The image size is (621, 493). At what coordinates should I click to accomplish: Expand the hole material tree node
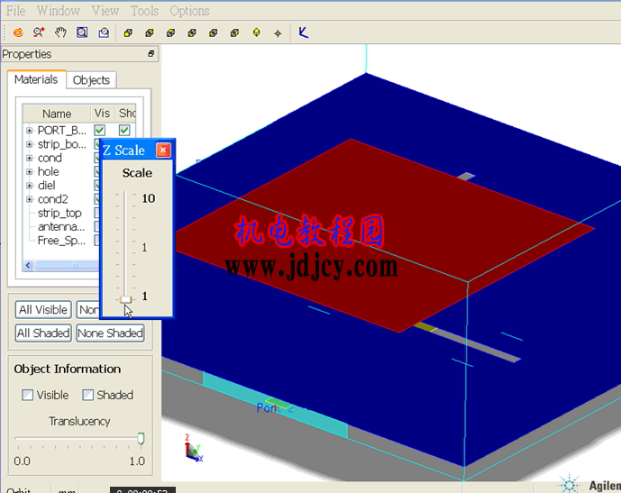click(x=30, y=172)
